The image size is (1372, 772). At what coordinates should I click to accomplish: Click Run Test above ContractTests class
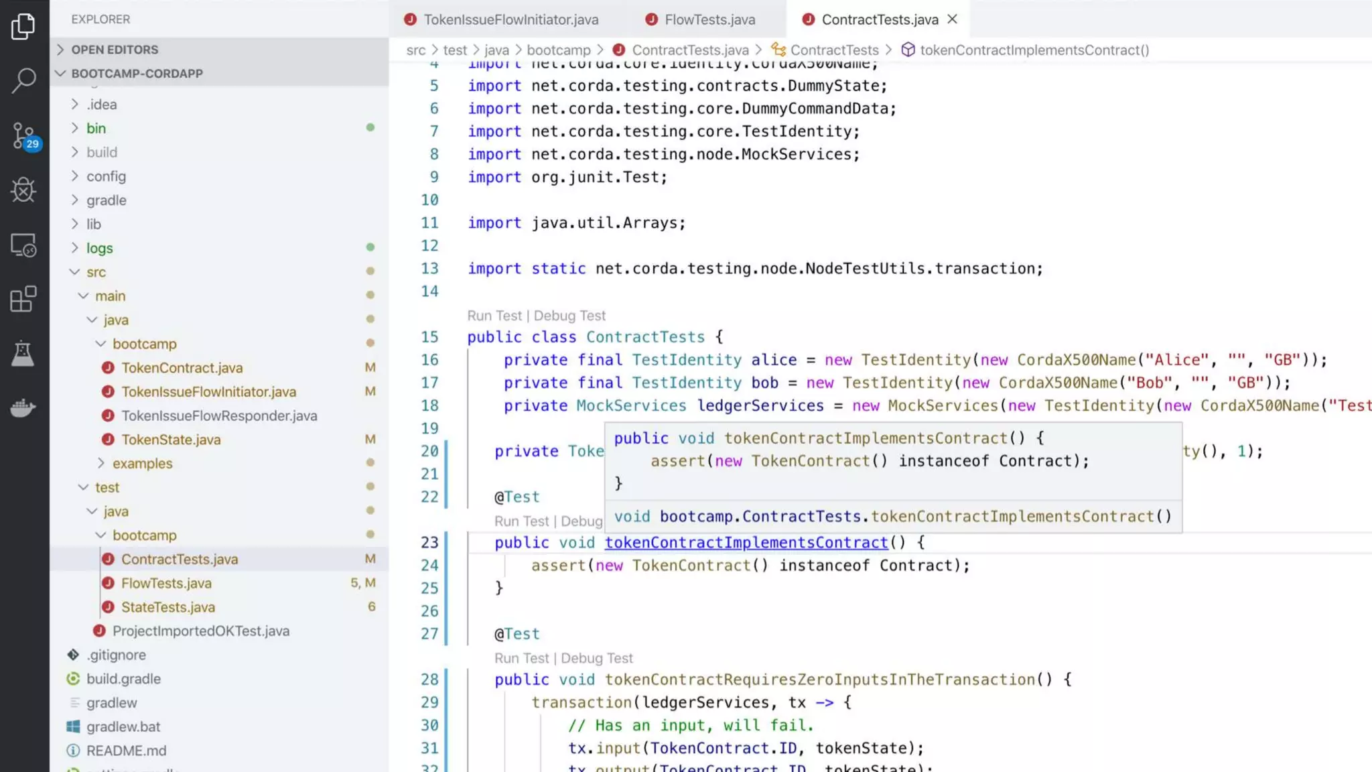[x=494, y=316]
